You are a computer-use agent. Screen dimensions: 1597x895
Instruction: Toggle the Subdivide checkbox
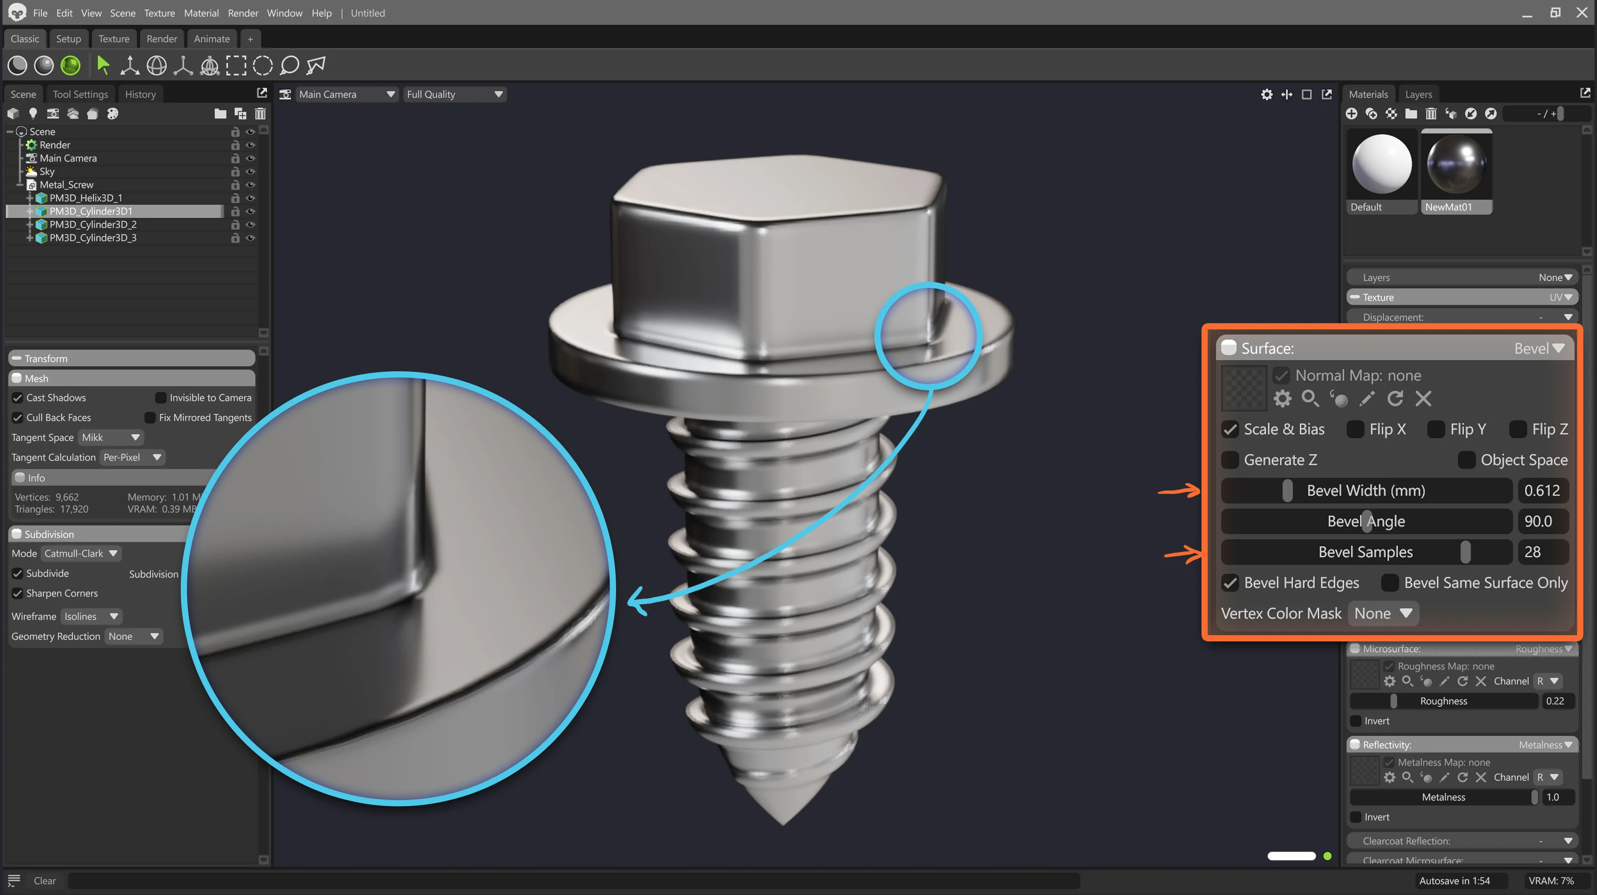pos(17,573)
